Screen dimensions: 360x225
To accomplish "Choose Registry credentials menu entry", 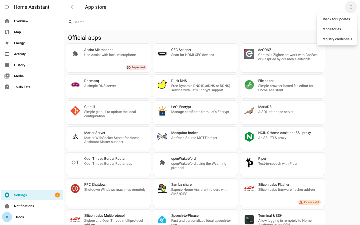I will pyautogui.click(x=337, y=39).
